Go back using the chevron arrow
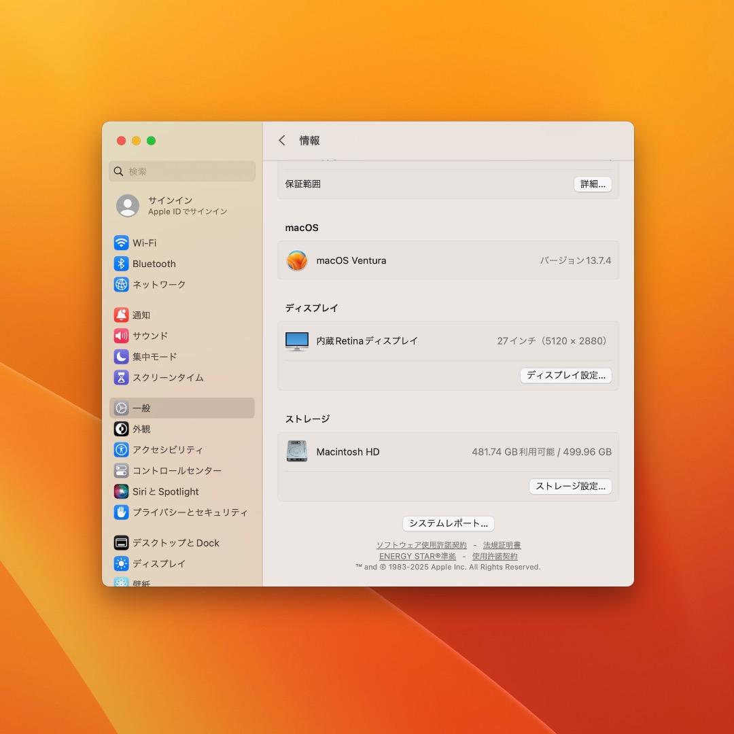The image size is (734, 734). tap(282, 141)
